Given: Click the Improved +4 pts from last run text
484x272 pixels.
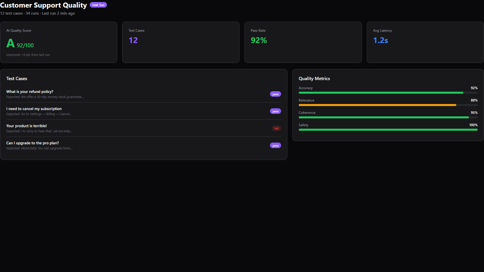Looking at the screenshot, I should point(28,55).
